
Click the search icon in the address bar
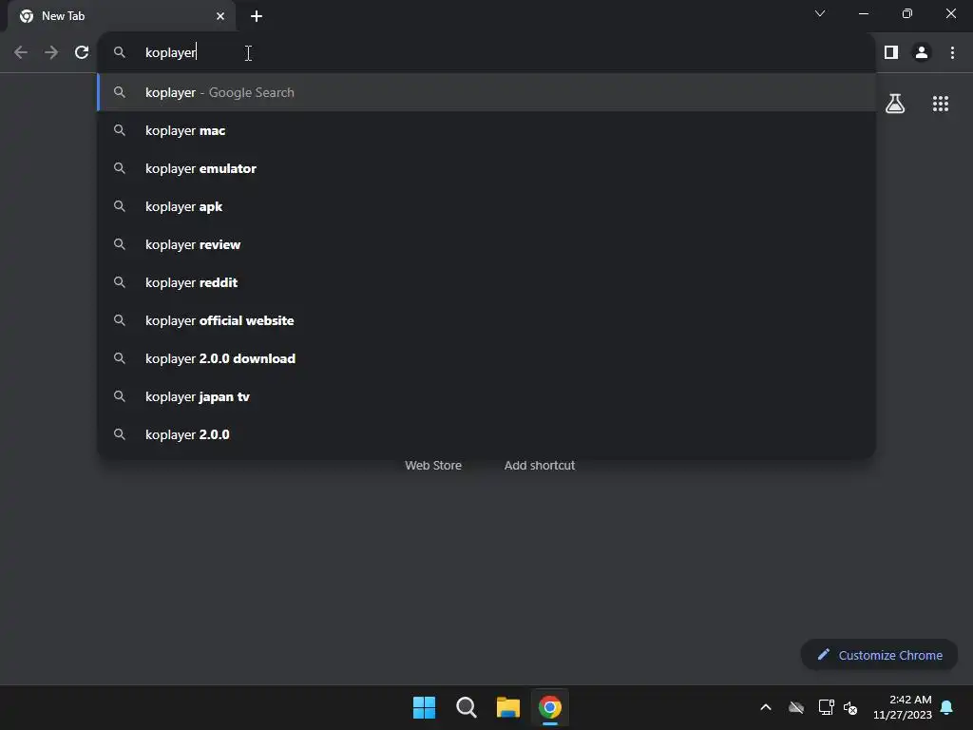[x=120, y=53]
